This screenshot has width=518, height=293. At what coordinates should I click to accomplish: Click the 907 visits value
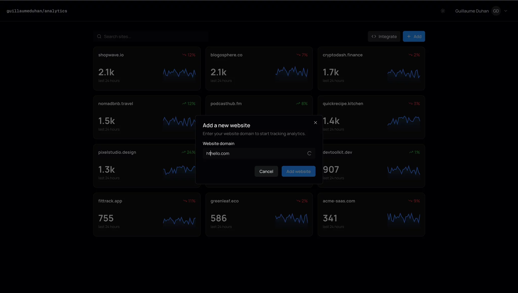click(x=331, y=170)
